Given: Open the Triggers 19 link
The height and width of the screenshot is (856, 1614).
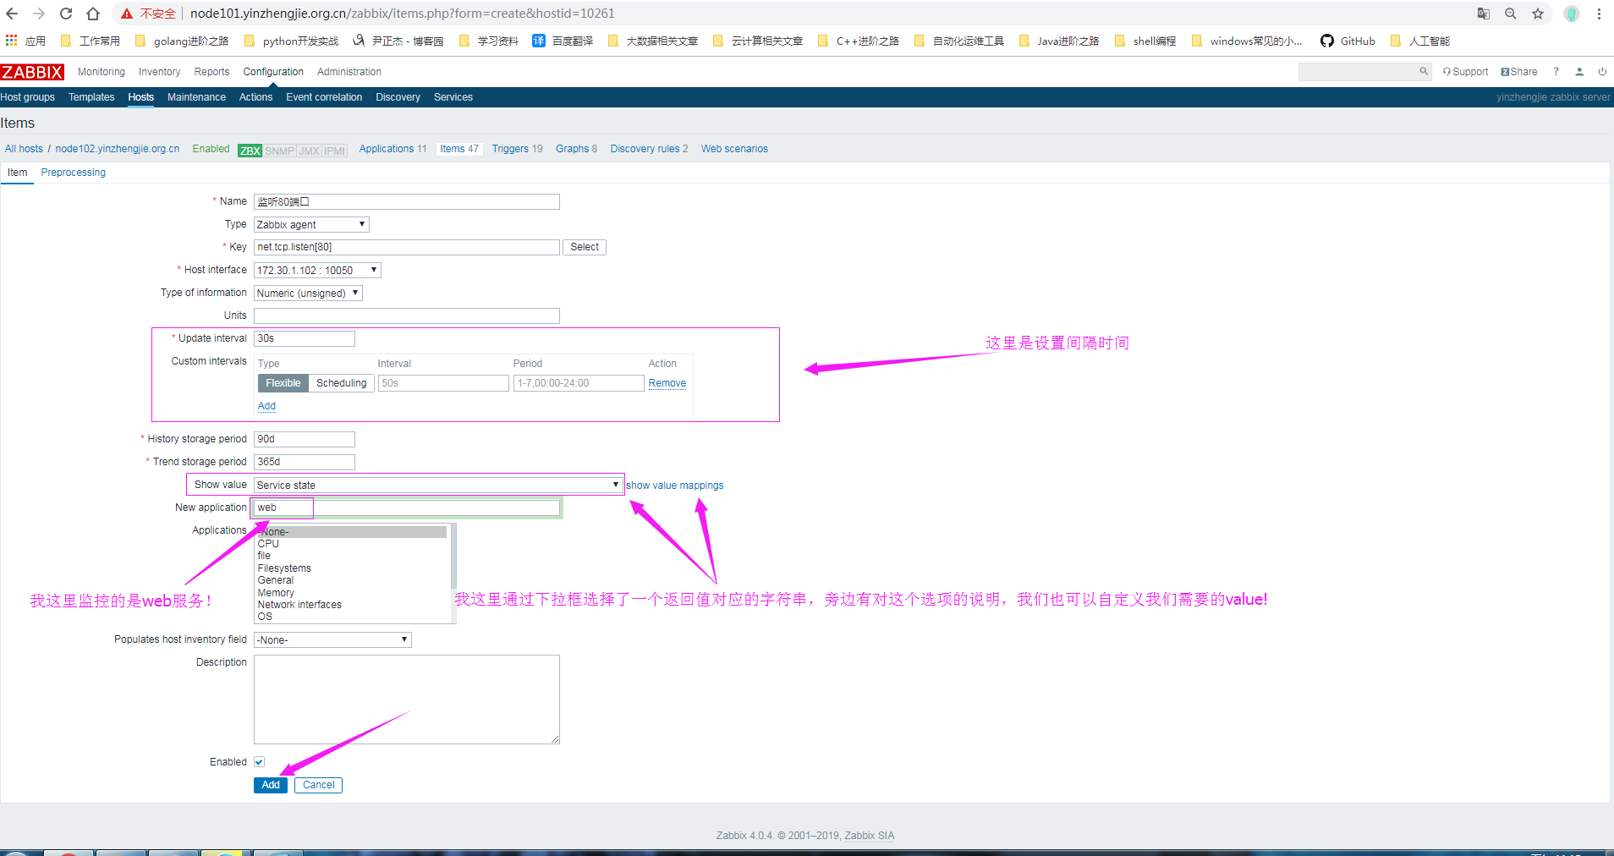Looking at the screenshot, I should tap(518, 149).
